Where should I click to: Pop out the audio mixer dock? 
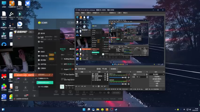tap(130, 72)
